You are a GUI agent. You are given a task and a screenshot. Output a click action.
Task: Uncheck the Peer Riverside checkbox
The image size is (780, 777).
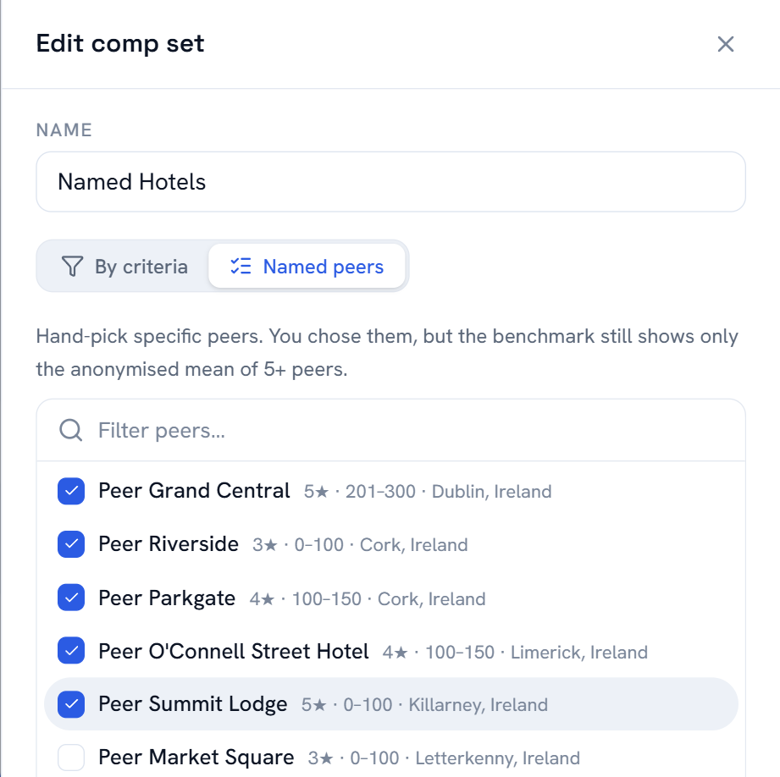click(71, 544)
